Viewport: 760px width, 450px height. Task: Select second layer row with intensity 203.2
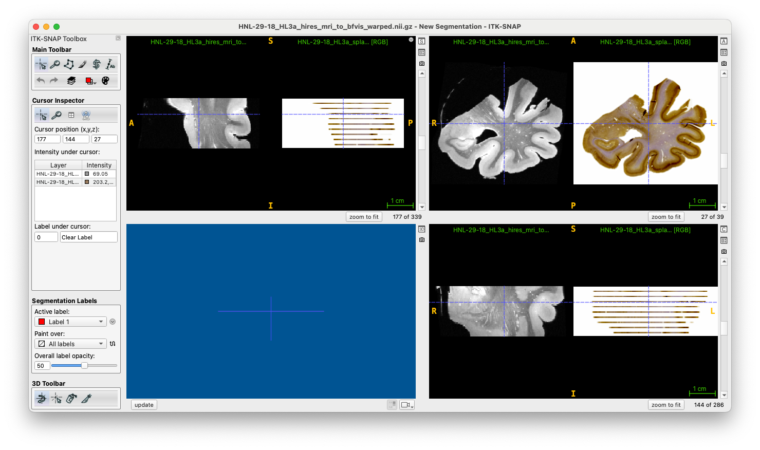click(76, 182)
